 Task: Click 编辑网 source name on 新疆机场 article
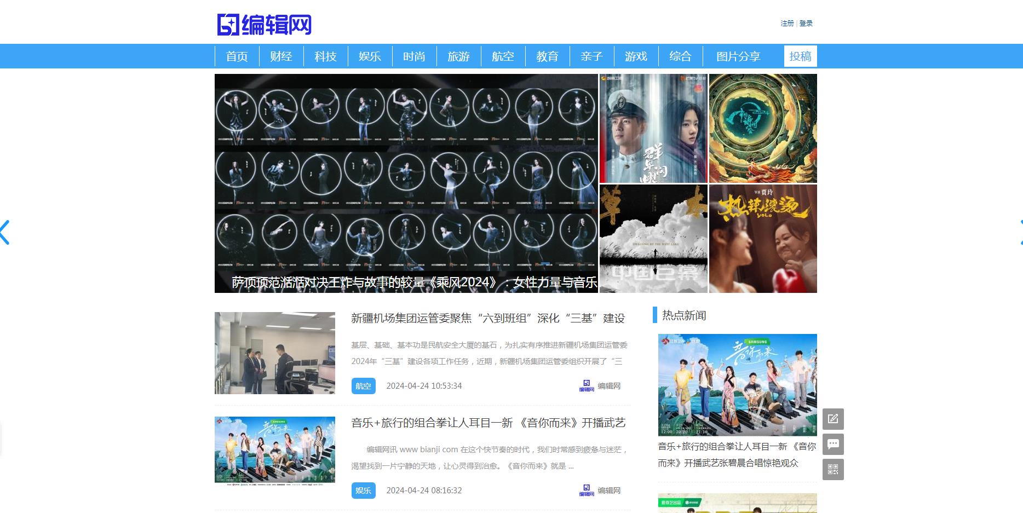(609, 386)
